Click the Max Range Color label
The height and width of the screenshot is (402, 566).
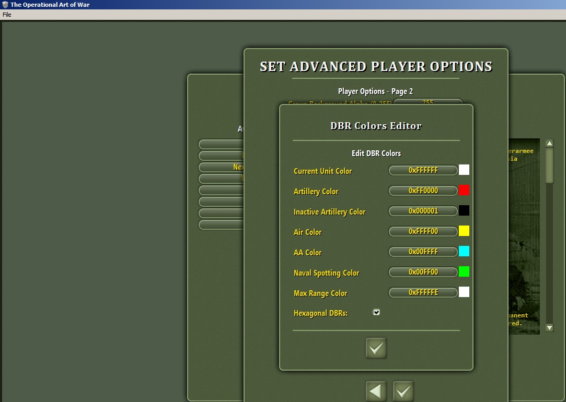coord(320,293)
